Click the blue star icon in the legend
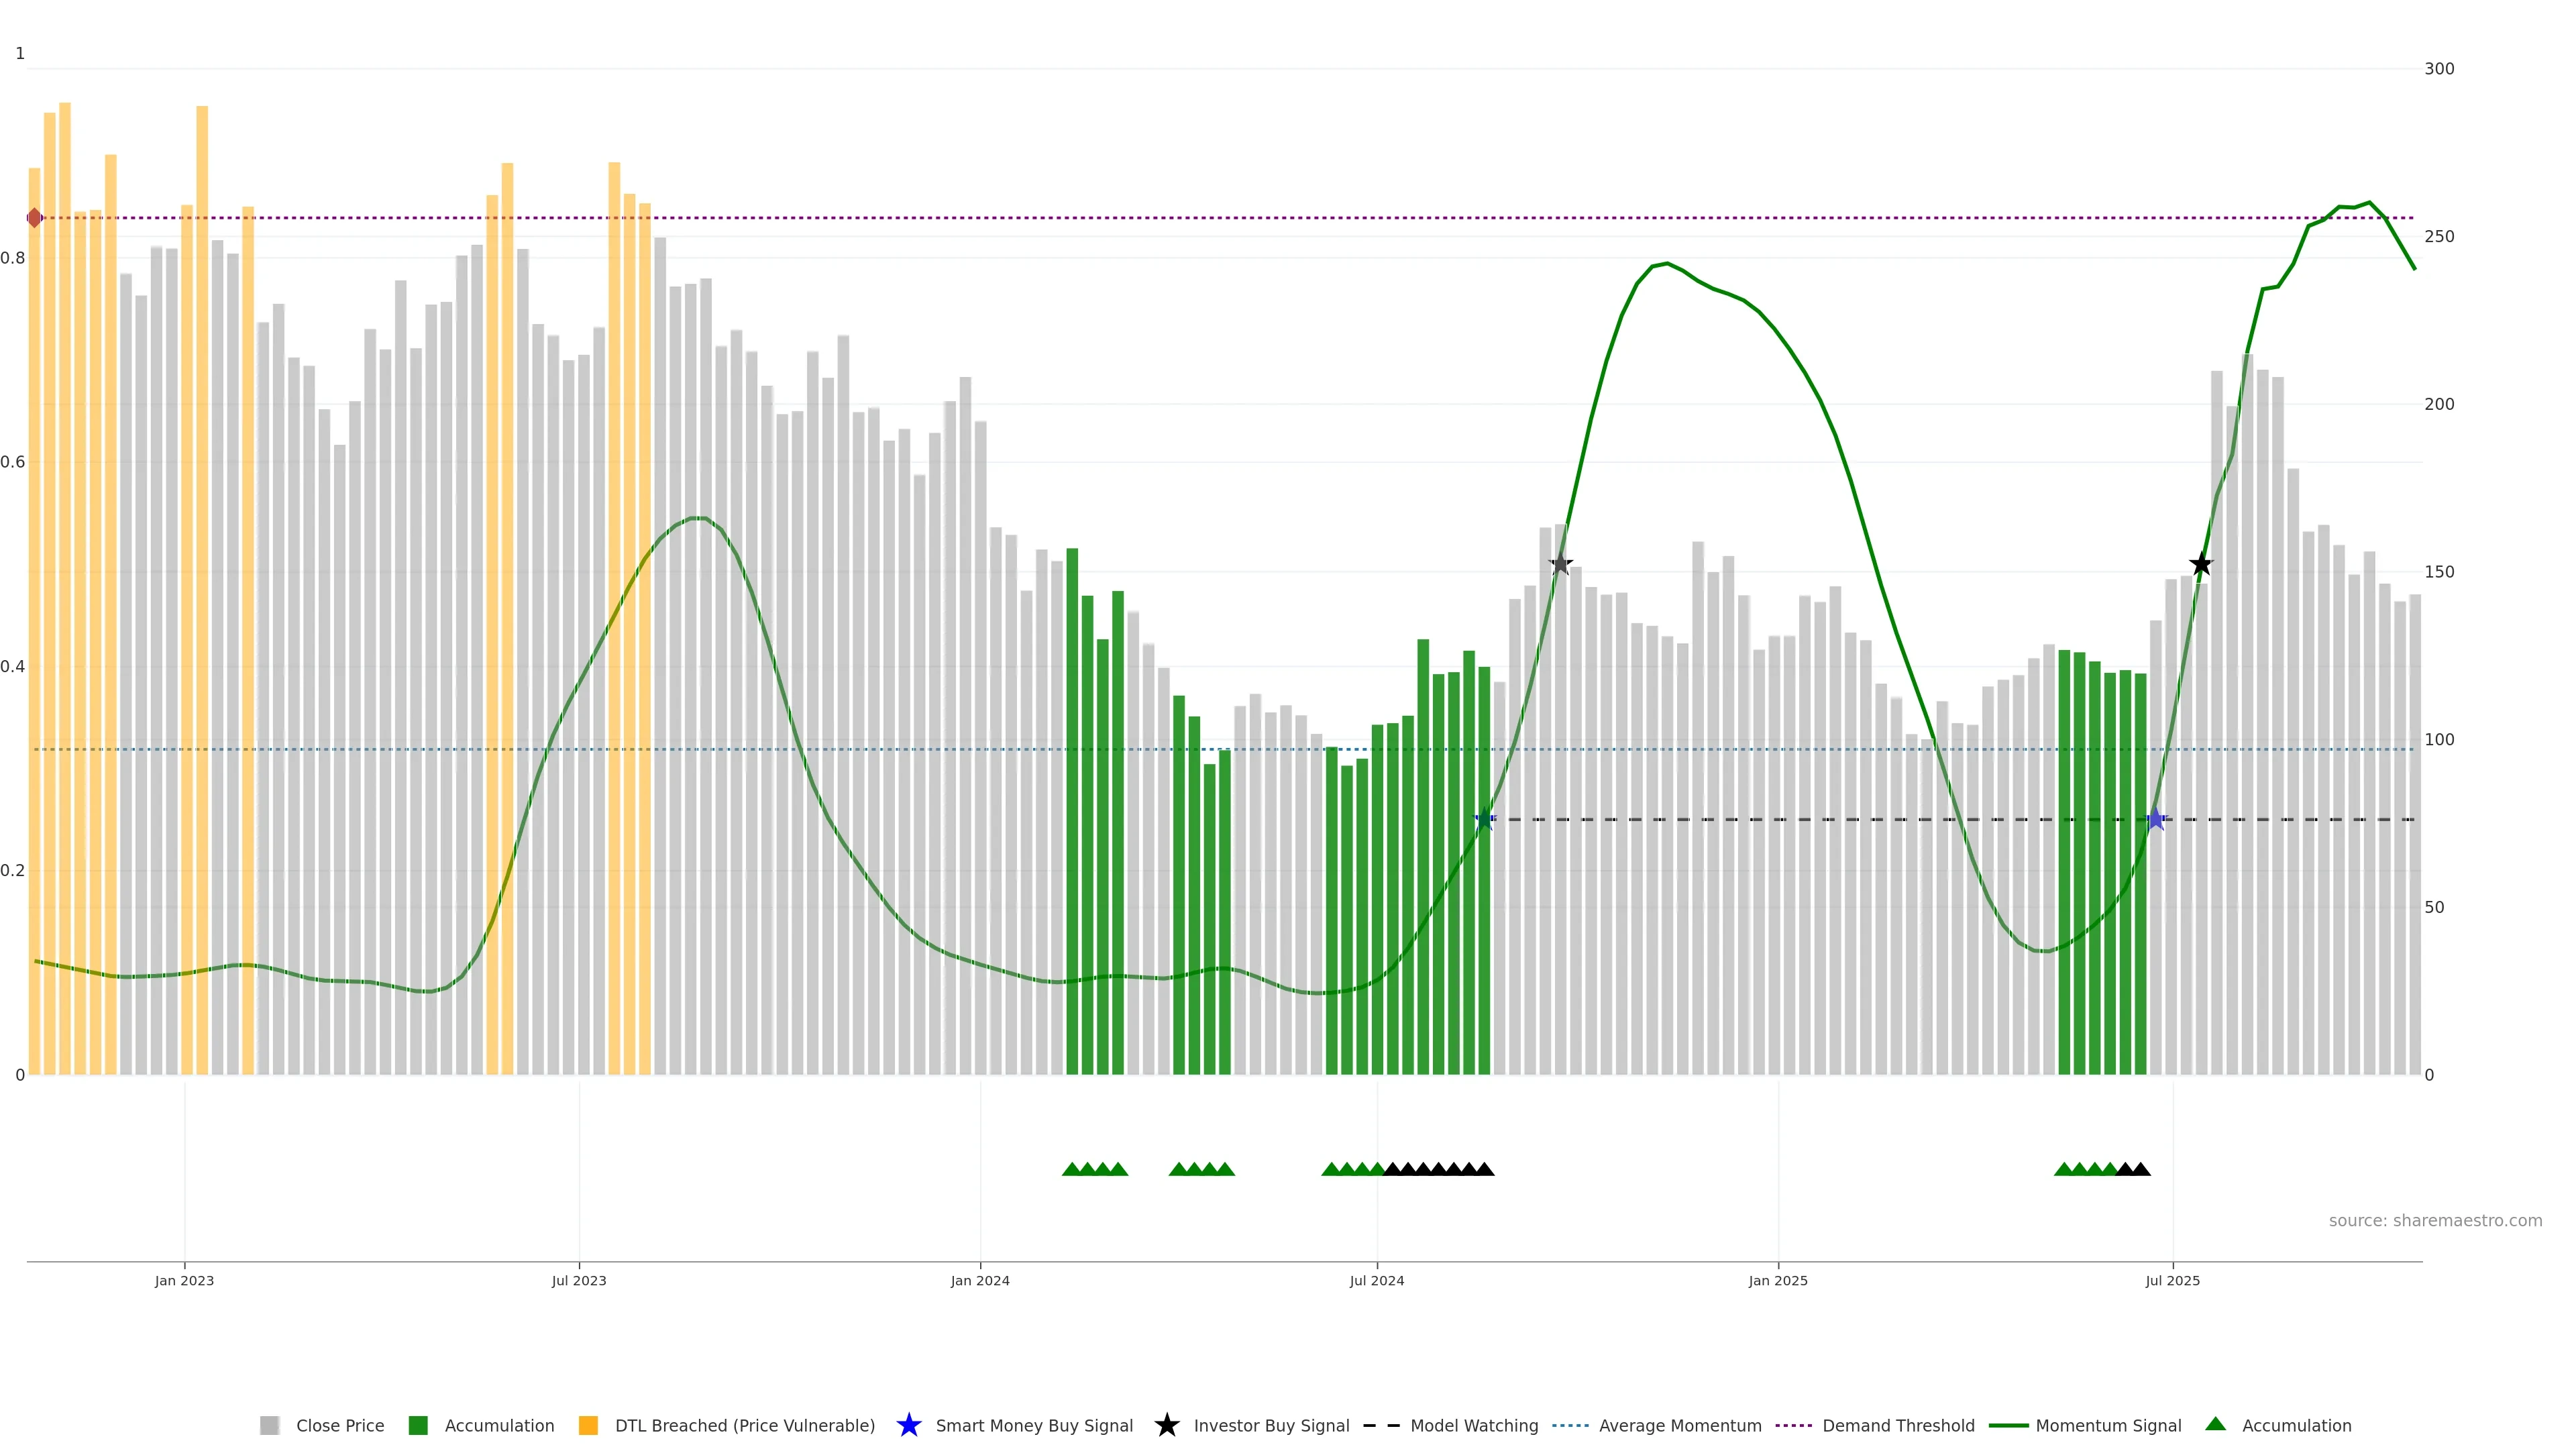This screenshot has width=2576, height=1449. (x=908, y=1425)
